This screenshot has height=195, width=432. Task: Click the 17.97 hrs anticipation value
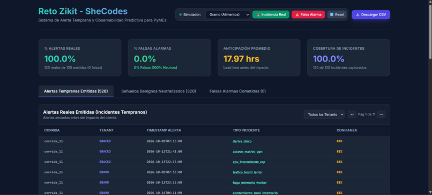pyautogui.click(x=241, y=59)
